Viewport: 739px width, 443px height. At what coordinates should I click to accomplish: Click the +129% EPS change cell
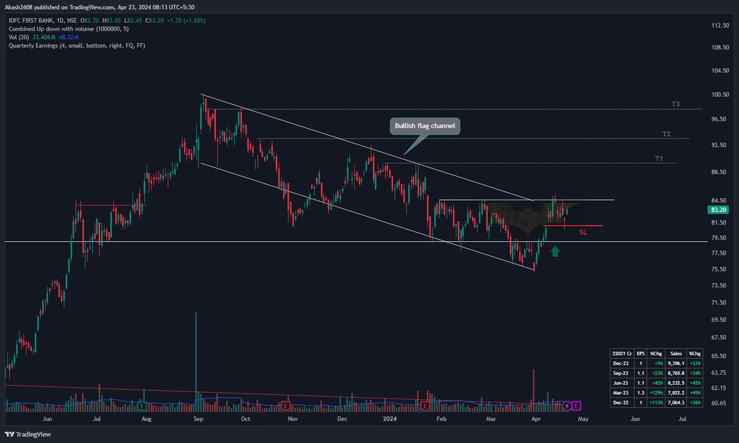tap(655, 391)
